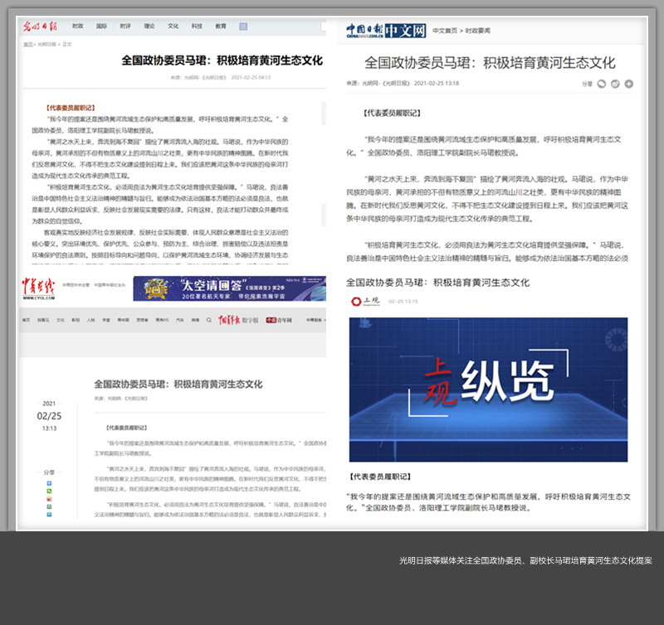This screenshot has height=625, width=664.
Task: Click the first share icon beside 分享
Action: point(603,84)
